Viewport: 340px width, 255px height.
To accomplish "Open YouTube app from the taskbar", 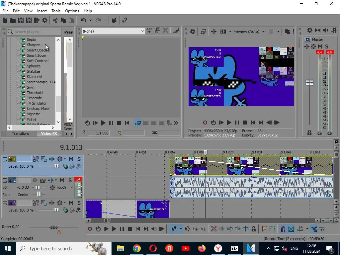I will pyautogui.click(x=185, y=248).
